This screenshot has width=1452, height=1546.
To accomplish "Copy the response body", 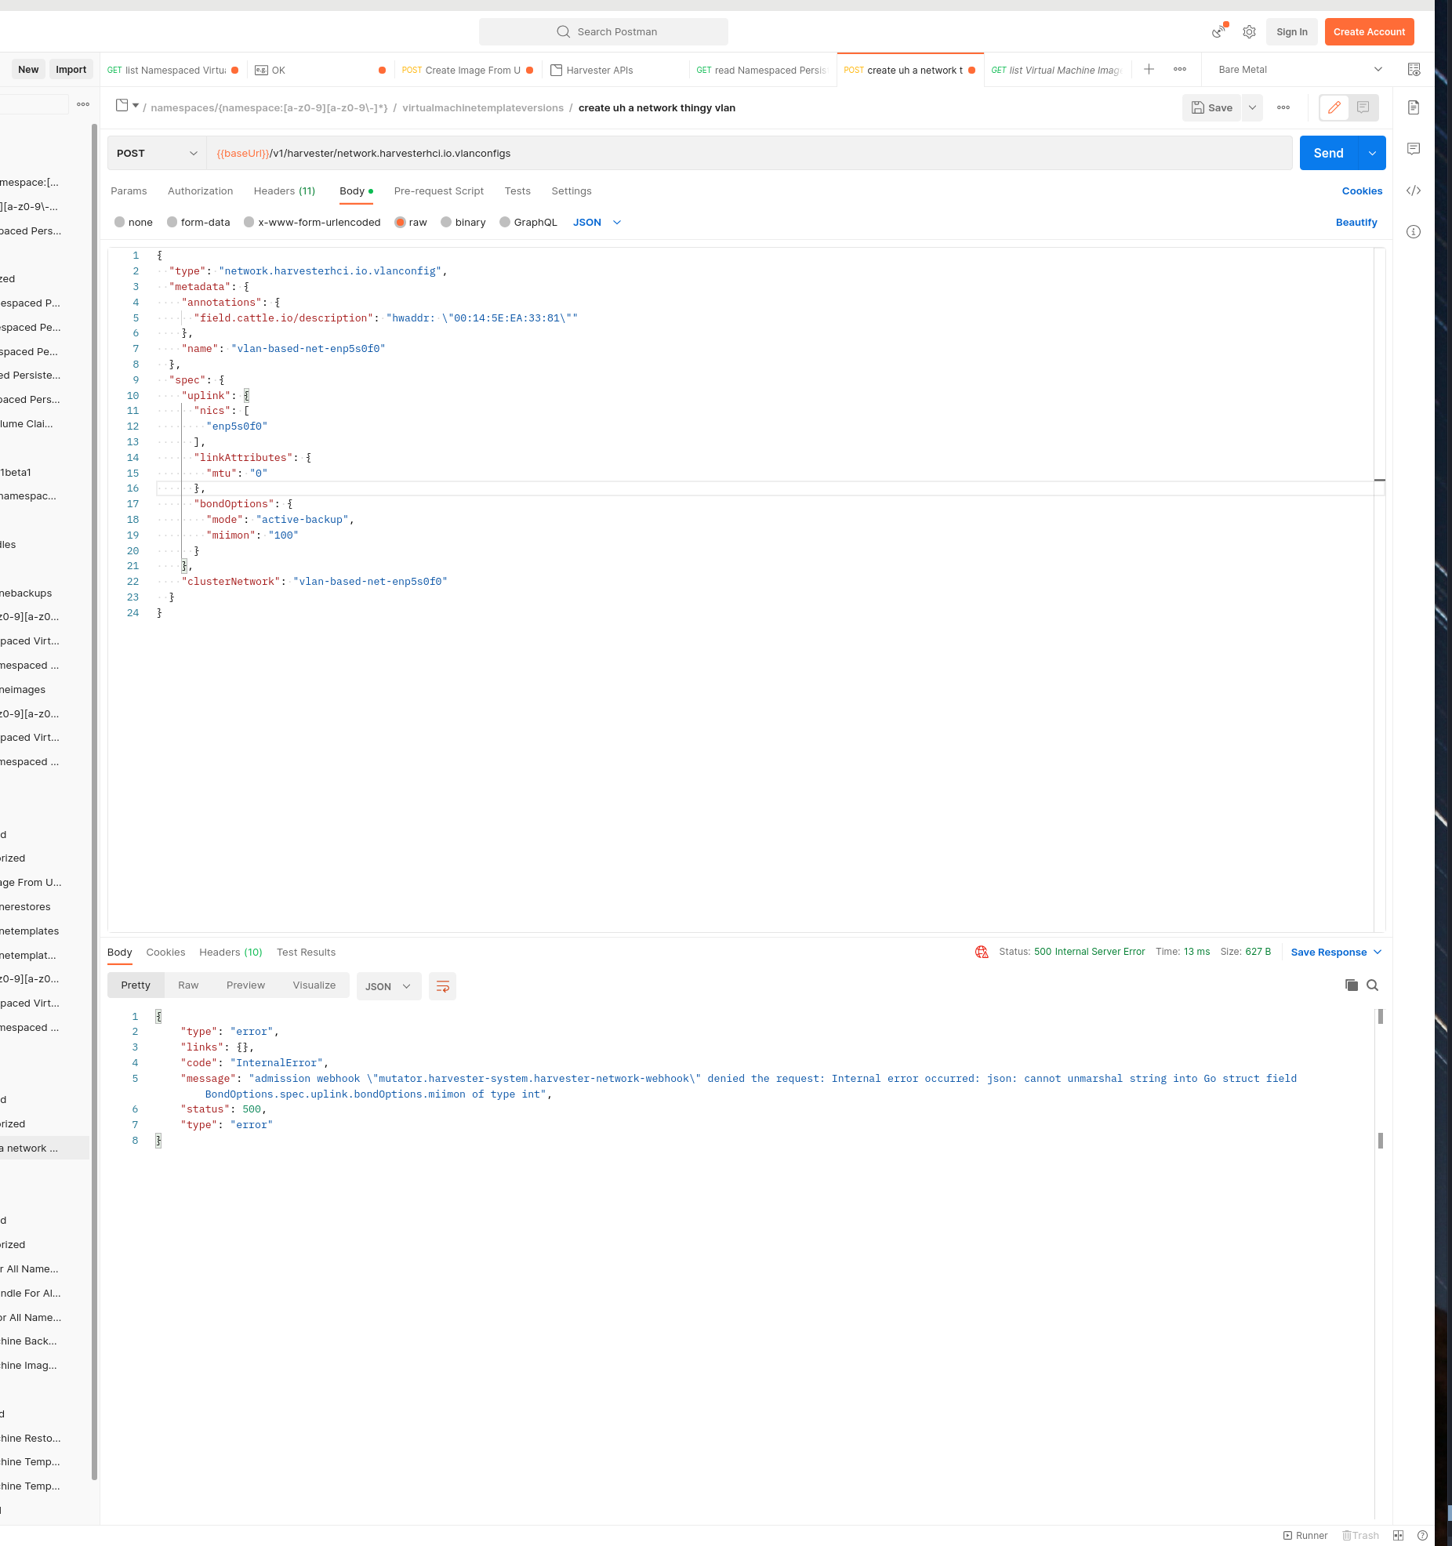I will coord(1350,985).
